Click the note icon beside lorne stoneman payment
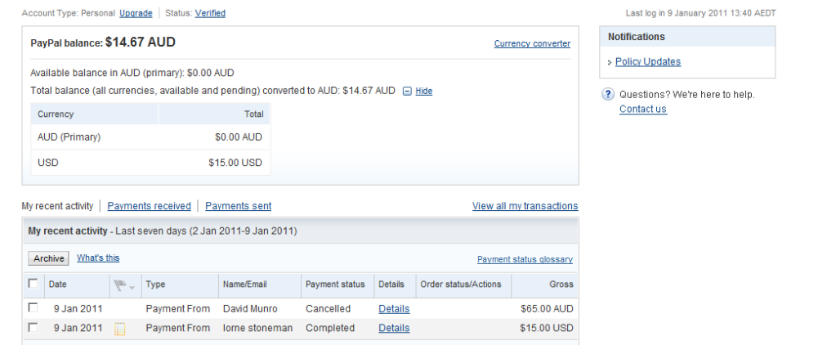 (120, 329)
